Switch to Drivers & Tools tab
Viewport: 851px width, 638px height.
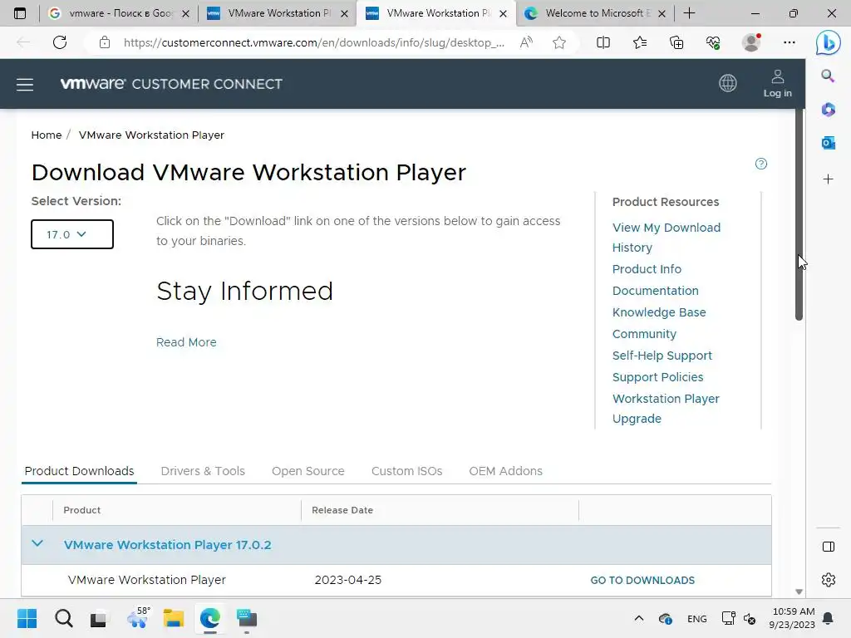coord(203,471)
